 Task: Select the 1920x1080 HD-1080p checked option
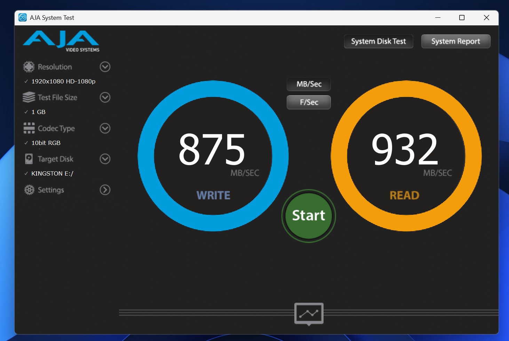click(x=63, y=81)
